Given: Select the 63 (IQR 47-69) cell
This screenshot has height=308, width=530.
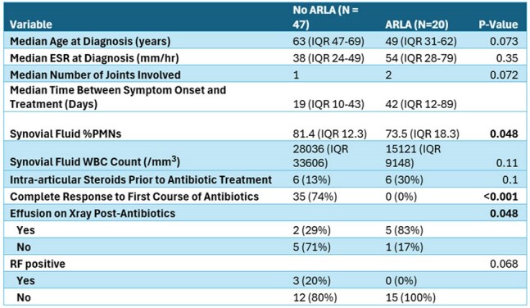Looking at the screenshot, I should 328,41.
